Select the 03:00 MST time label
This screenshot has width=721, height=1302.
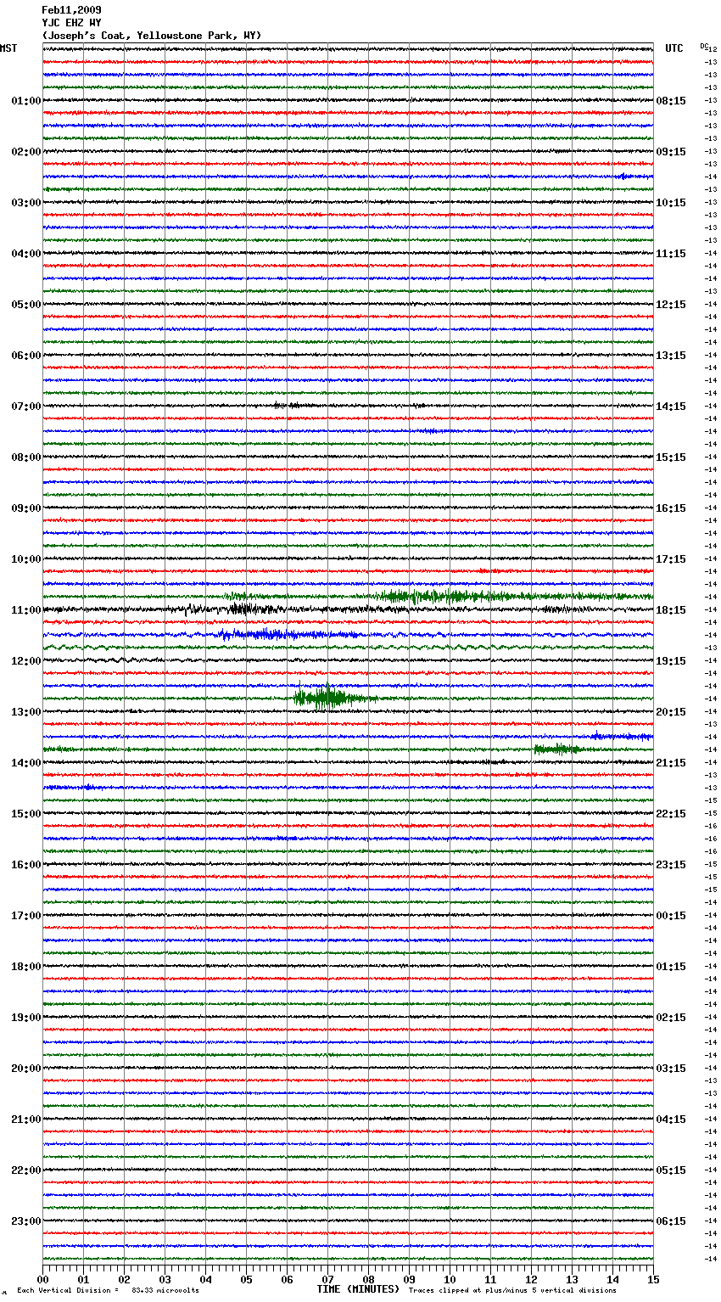[x=26, y=203]
